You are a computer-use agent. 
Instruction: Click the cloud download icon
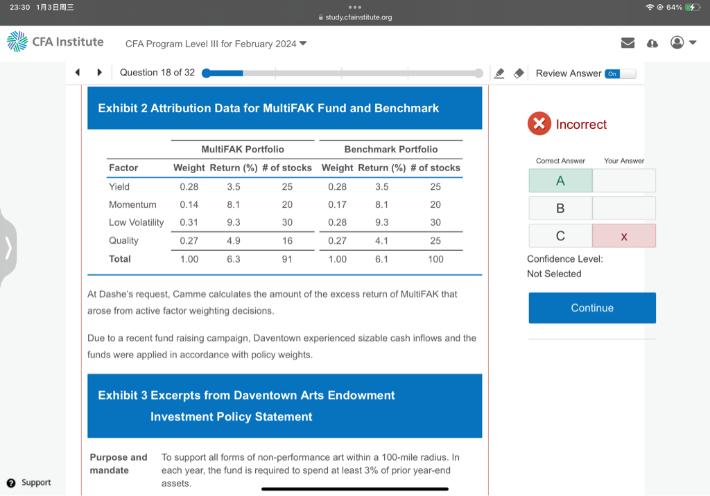point(652,43)
